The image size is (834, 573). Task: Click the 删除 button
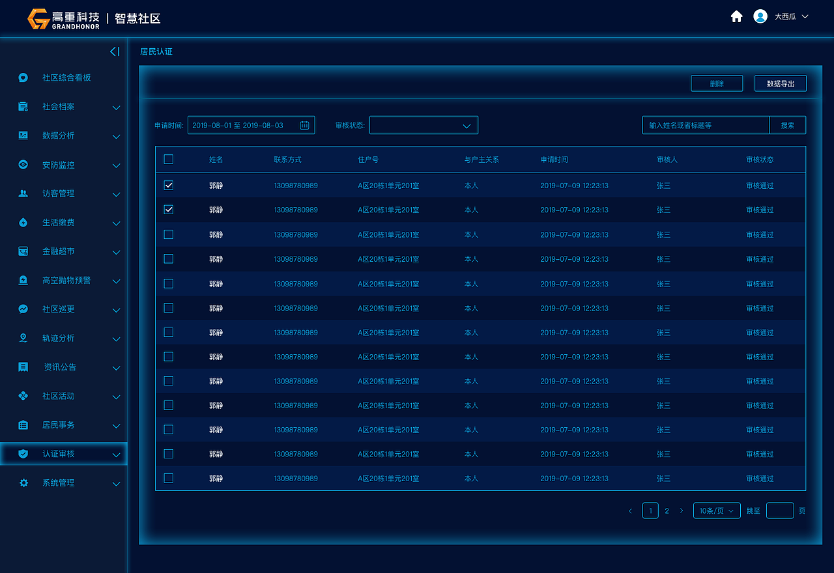(717, 83)
